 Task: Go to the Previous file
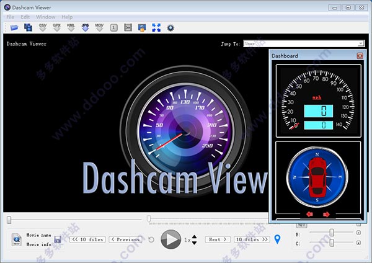tap(125, 239)
